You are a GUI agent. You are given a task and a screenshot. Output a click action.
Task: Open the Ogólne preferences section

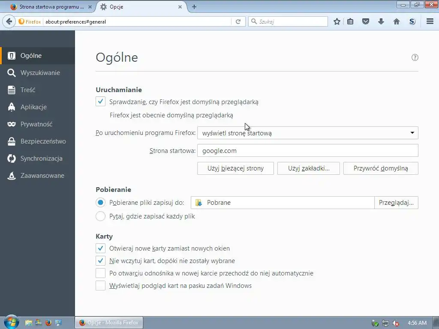click(x=38, y=56)
